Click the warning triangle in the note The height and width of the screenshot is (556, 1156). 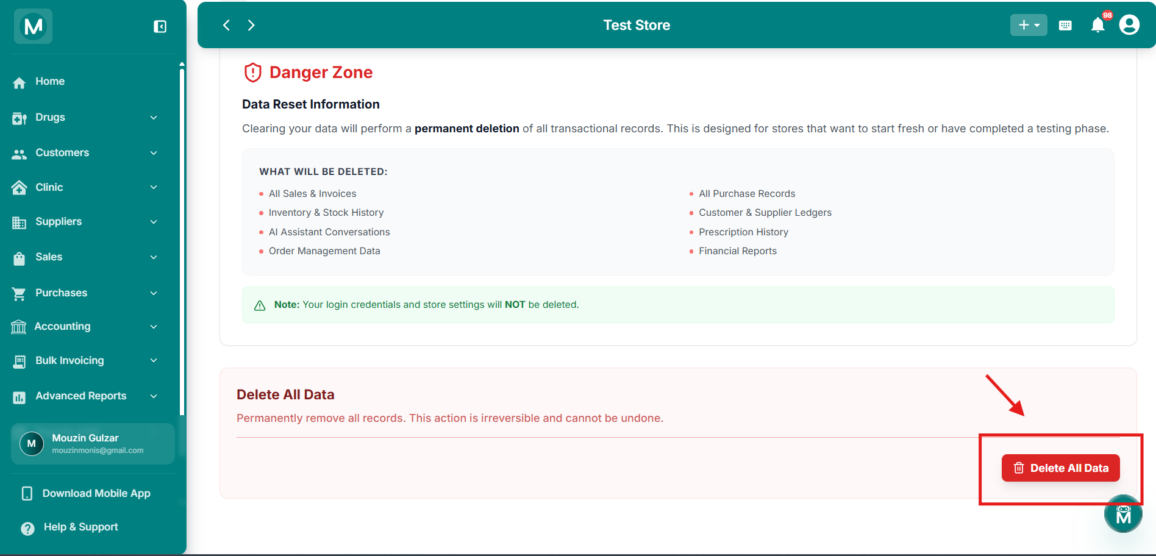pyautogui.click(x=260, y=305)
